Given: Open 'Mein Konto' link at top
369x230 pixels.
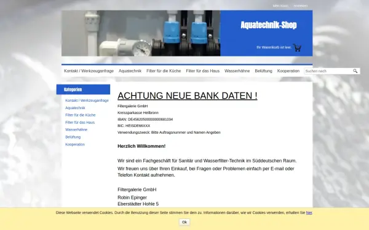Looking at the screenshot, I should (x=280, y=6).
